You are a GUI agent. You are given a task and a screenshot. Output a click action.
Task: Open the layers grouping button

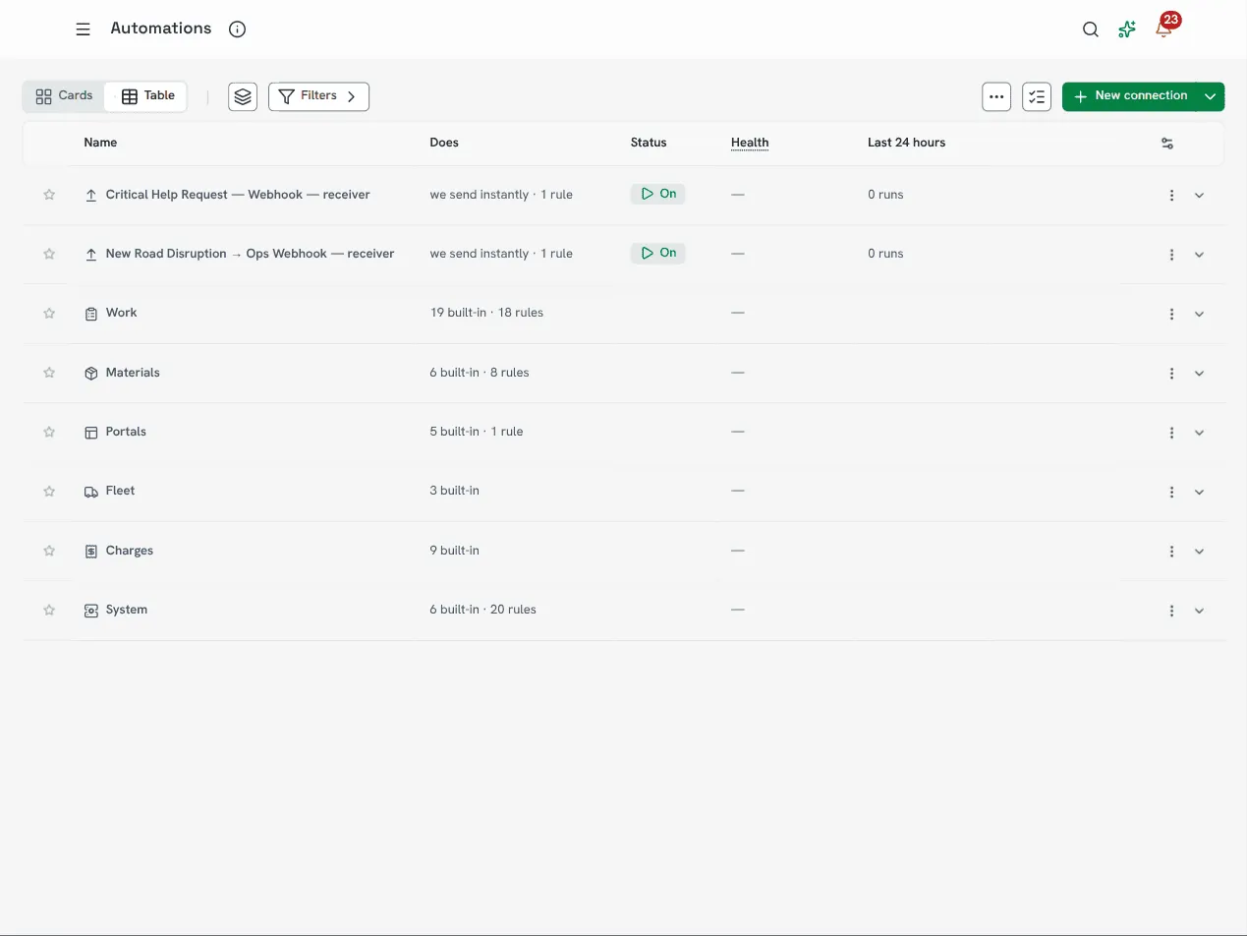243,96
